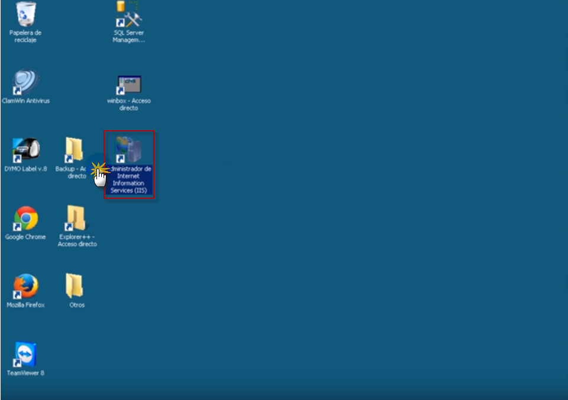The width and height of the screenshot is (568, 400).
Task: Select the Papelera de reciclaje icon
Action: click(x=25, y=14)
